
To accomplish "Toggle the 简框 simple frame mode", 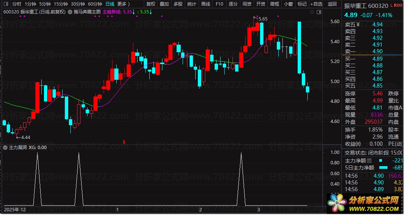I will click(275, 4).
